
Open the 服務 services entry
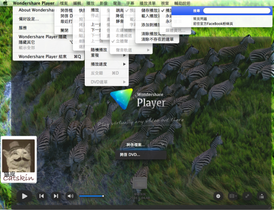23,28
